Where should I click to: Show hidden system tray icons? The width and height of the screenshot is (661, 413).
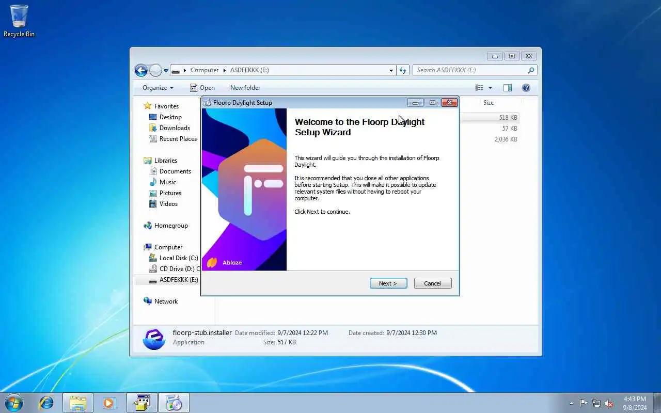[571, 403]
